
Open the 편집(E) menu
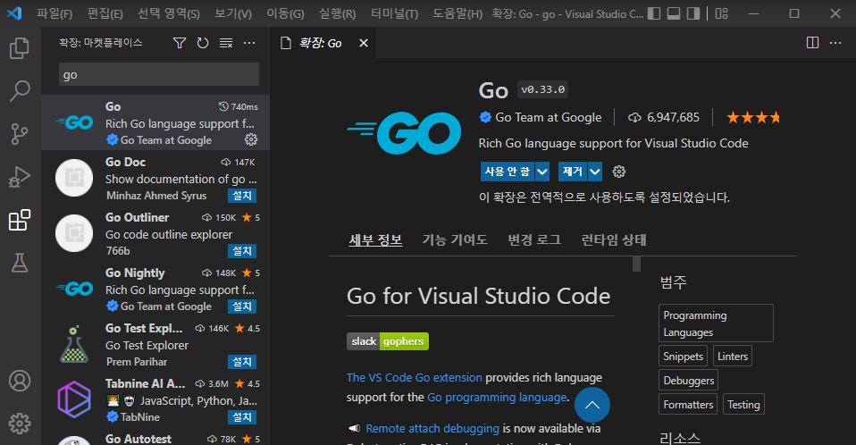(x=105, y=13)
